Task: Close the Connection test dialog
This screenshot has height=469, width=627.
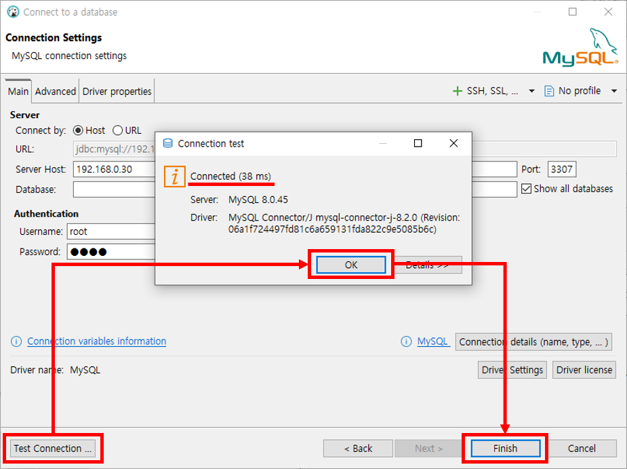Action: click(x=453, y=143)
